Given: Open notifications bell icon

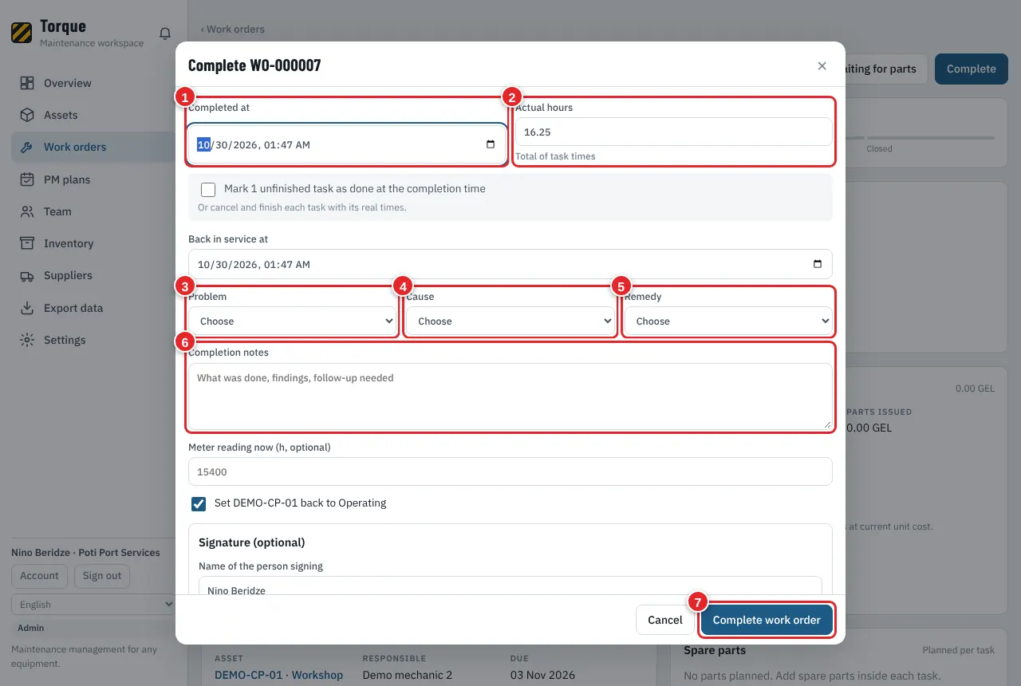Looking at the screenshot, I should 165,34.
